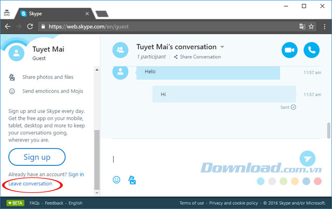Pick the dark blue color dot

[306, 182]
